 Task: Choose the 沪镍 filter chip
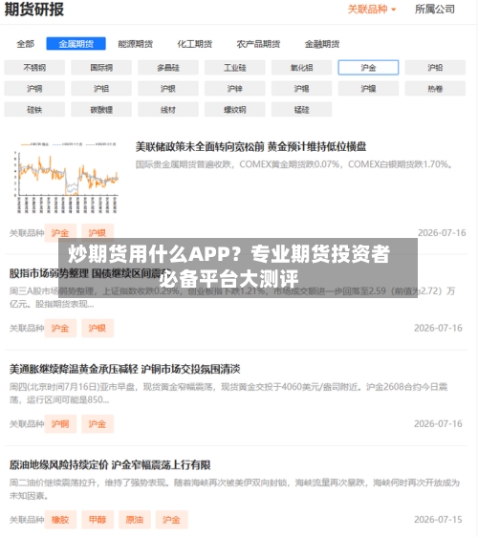point(368,89)
